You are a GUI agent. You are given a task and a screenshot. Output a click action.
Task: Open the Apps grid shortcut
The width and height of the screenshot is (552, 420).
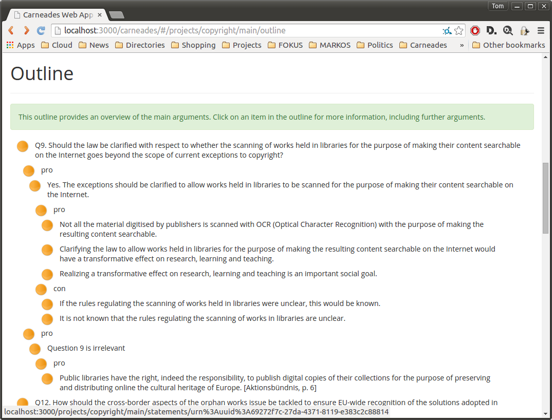coord(21,45)
